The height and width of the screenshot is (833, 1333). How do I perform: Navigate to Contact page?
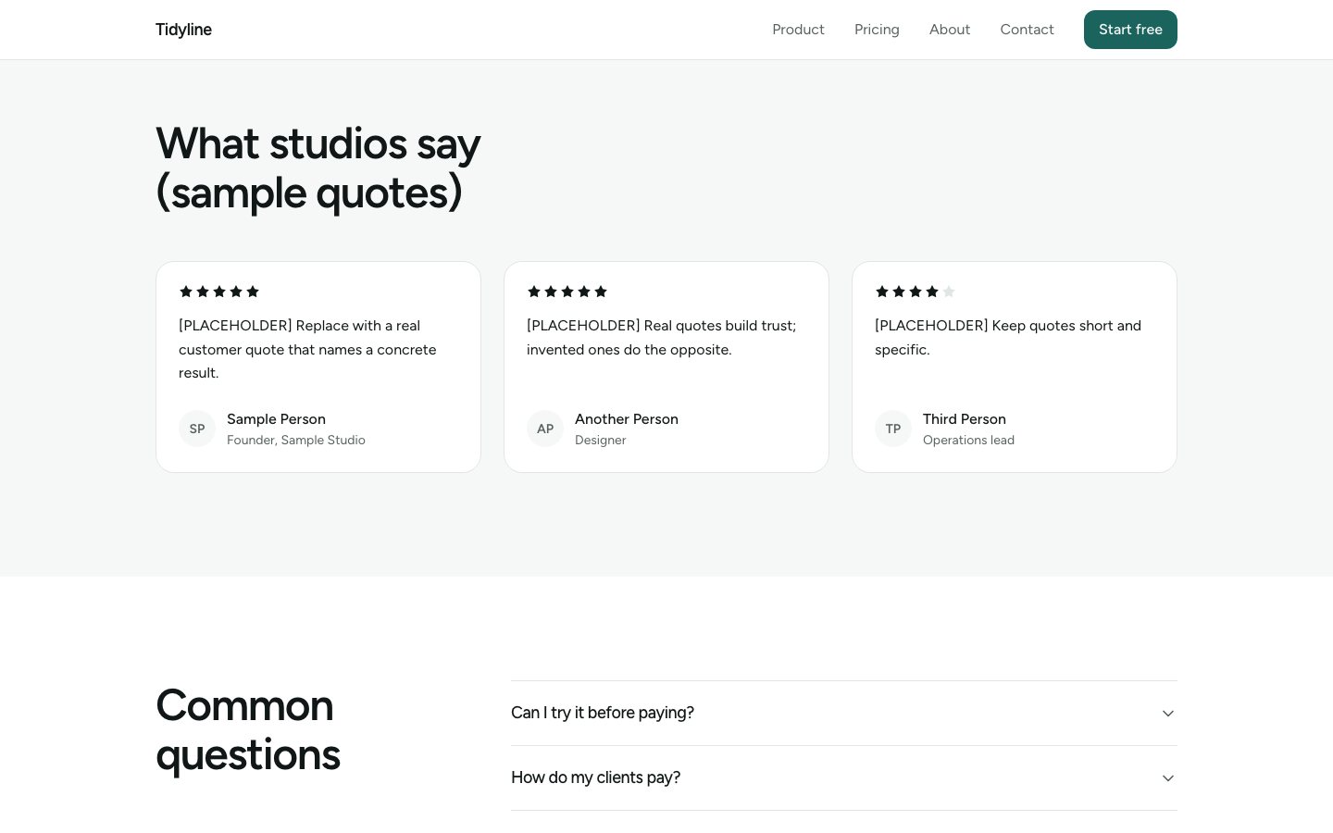pos(1027,30)
